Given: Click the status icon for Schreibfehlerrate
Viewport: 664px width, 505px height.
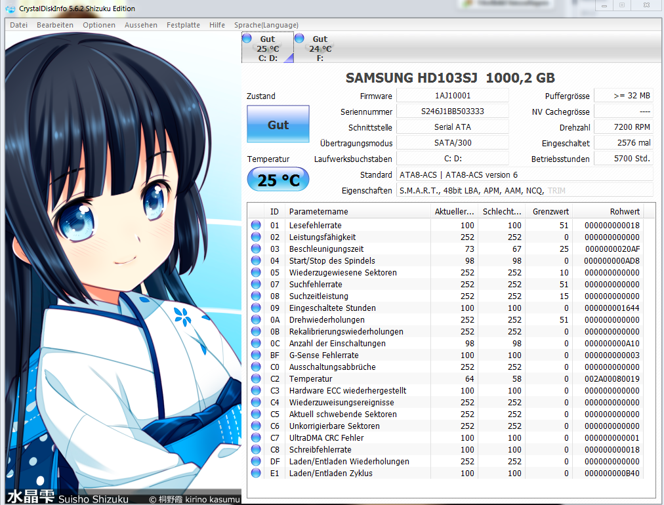Looking at the screenshot, I should click(256, 449).
